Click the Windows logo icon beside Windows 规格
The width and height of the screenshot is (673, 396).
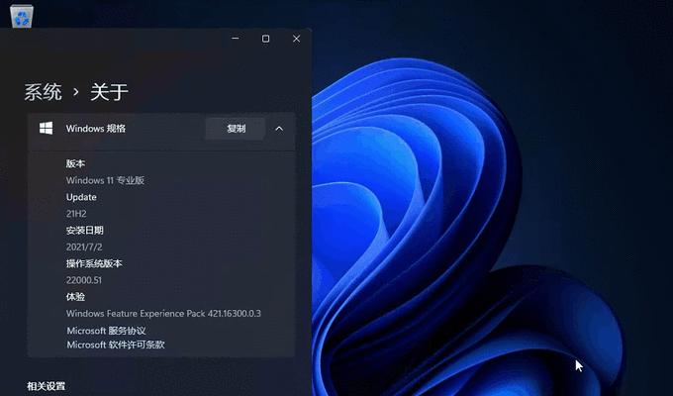pos(46,128)
